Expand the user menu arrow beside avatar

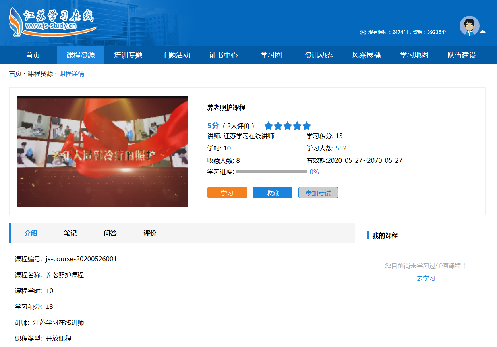[483, 32]
